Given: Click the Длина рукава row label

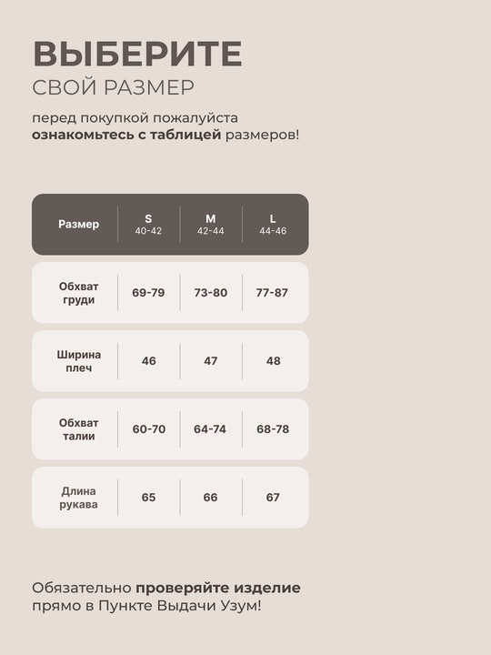Looking at the screenshot, I should (x=78, y=498).
